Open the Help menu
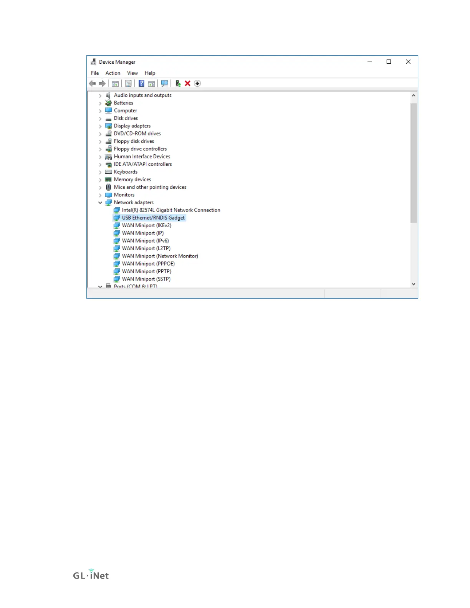This screenshot has height=608, width=470. click(x=150, y=73)
